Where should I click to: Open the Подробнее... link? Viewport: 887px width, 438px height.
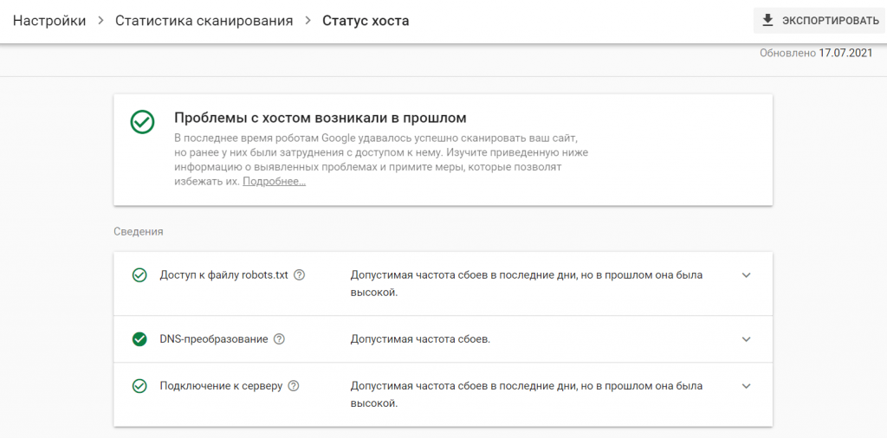click(274, 182)
